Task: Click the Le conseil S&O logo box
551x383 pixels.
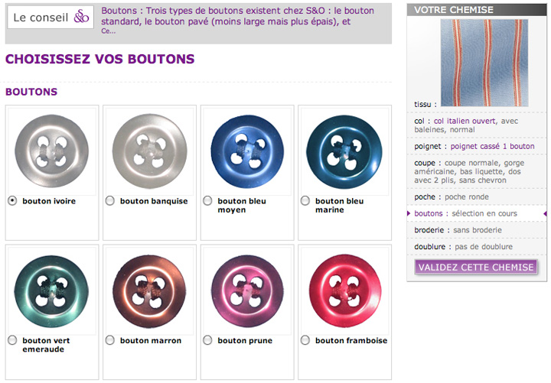Action: [x=51, y=17]
